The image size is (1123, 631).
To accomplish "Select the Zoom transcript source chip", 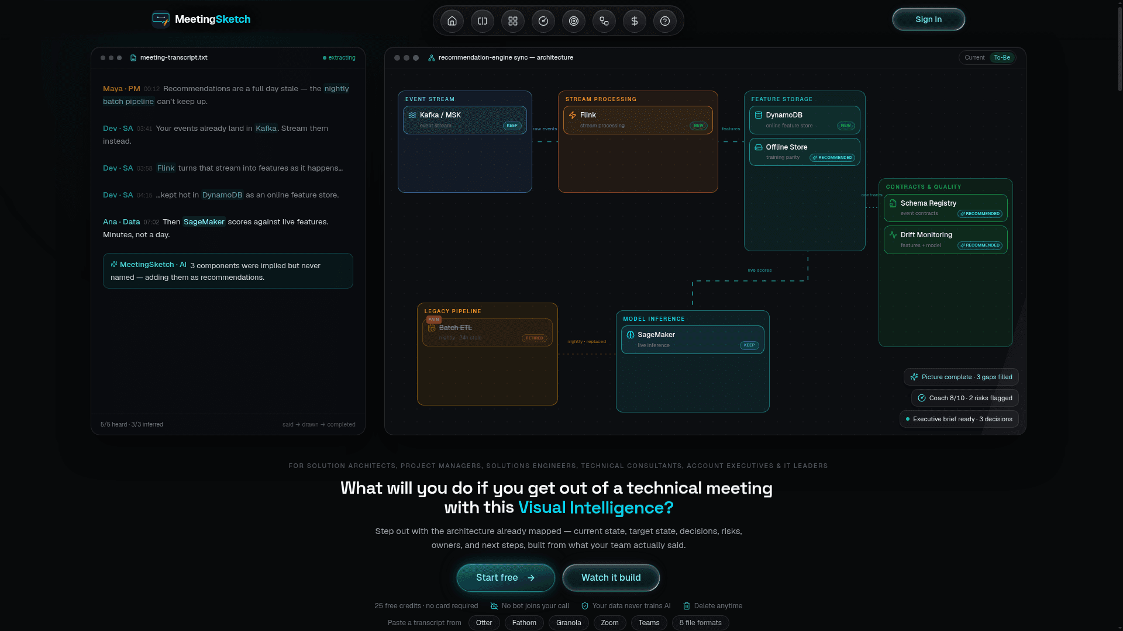I will coord(609,623).
